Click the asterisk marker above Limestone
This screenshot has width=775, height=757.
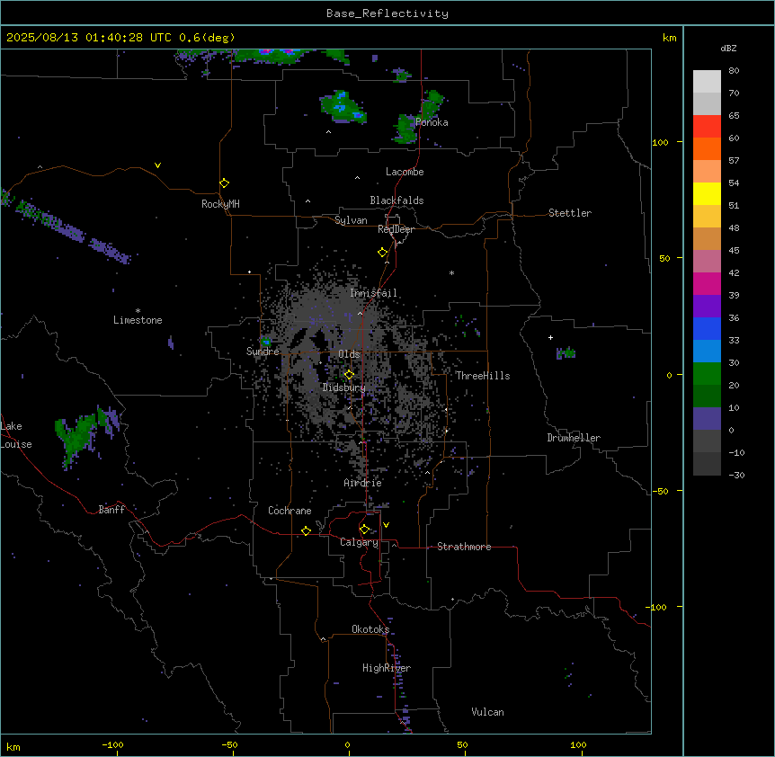click(x=138, y=311)
